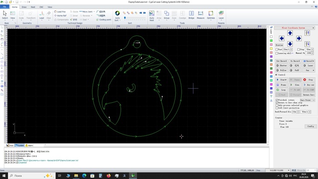Select the Bridge tool

click(x=191, y=15)
